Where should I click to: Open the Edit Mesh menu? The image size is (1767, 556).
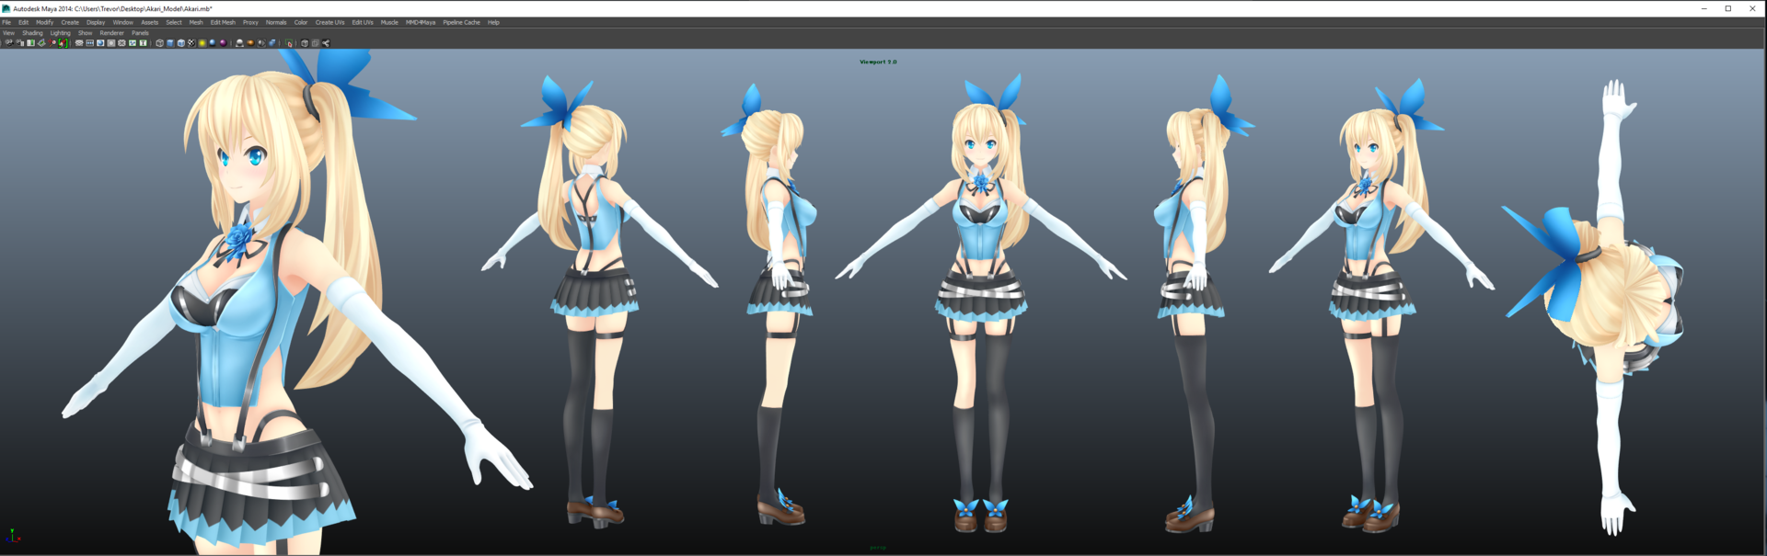coord(223,22)
